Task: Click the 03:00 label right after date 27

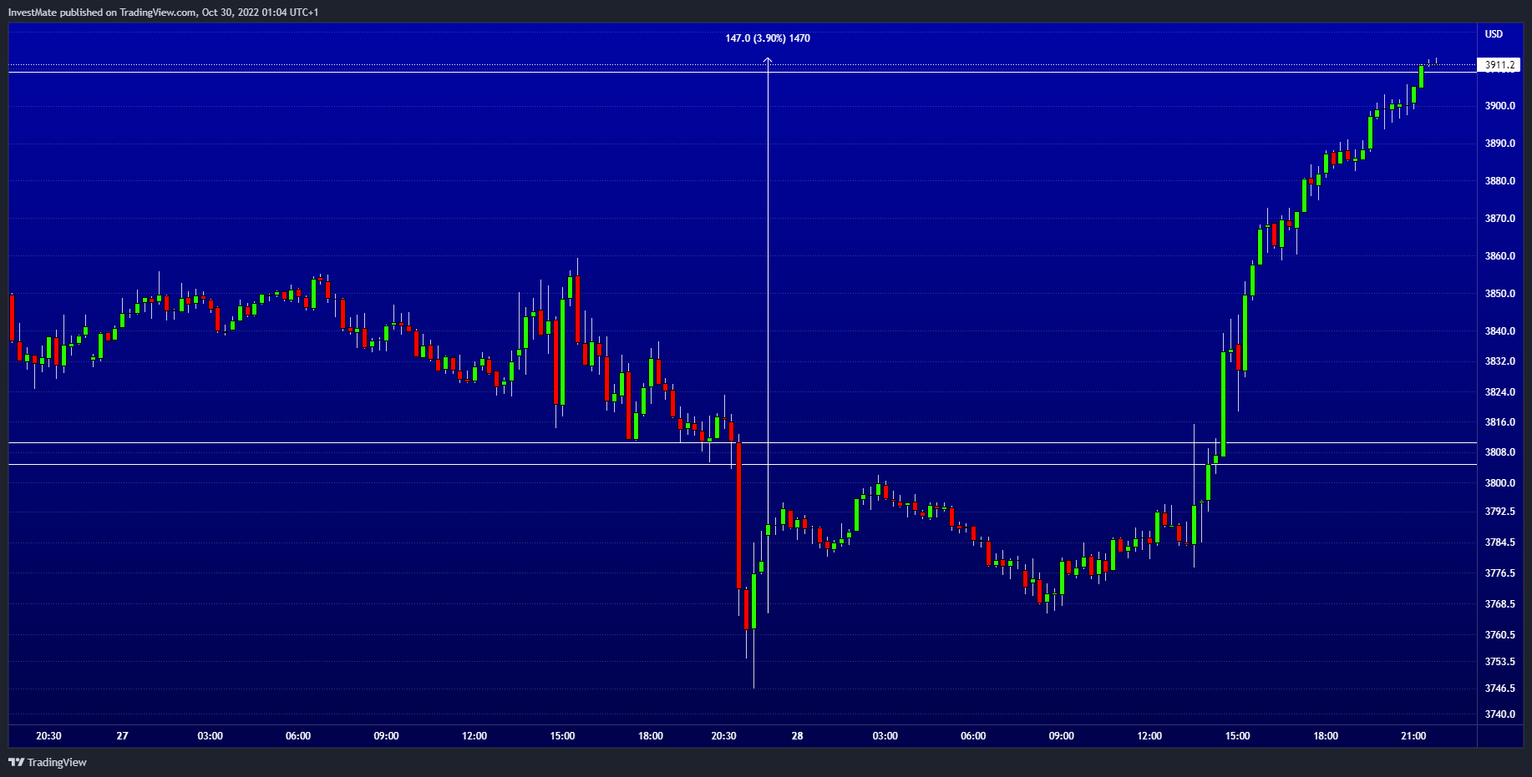Action: 211,736
